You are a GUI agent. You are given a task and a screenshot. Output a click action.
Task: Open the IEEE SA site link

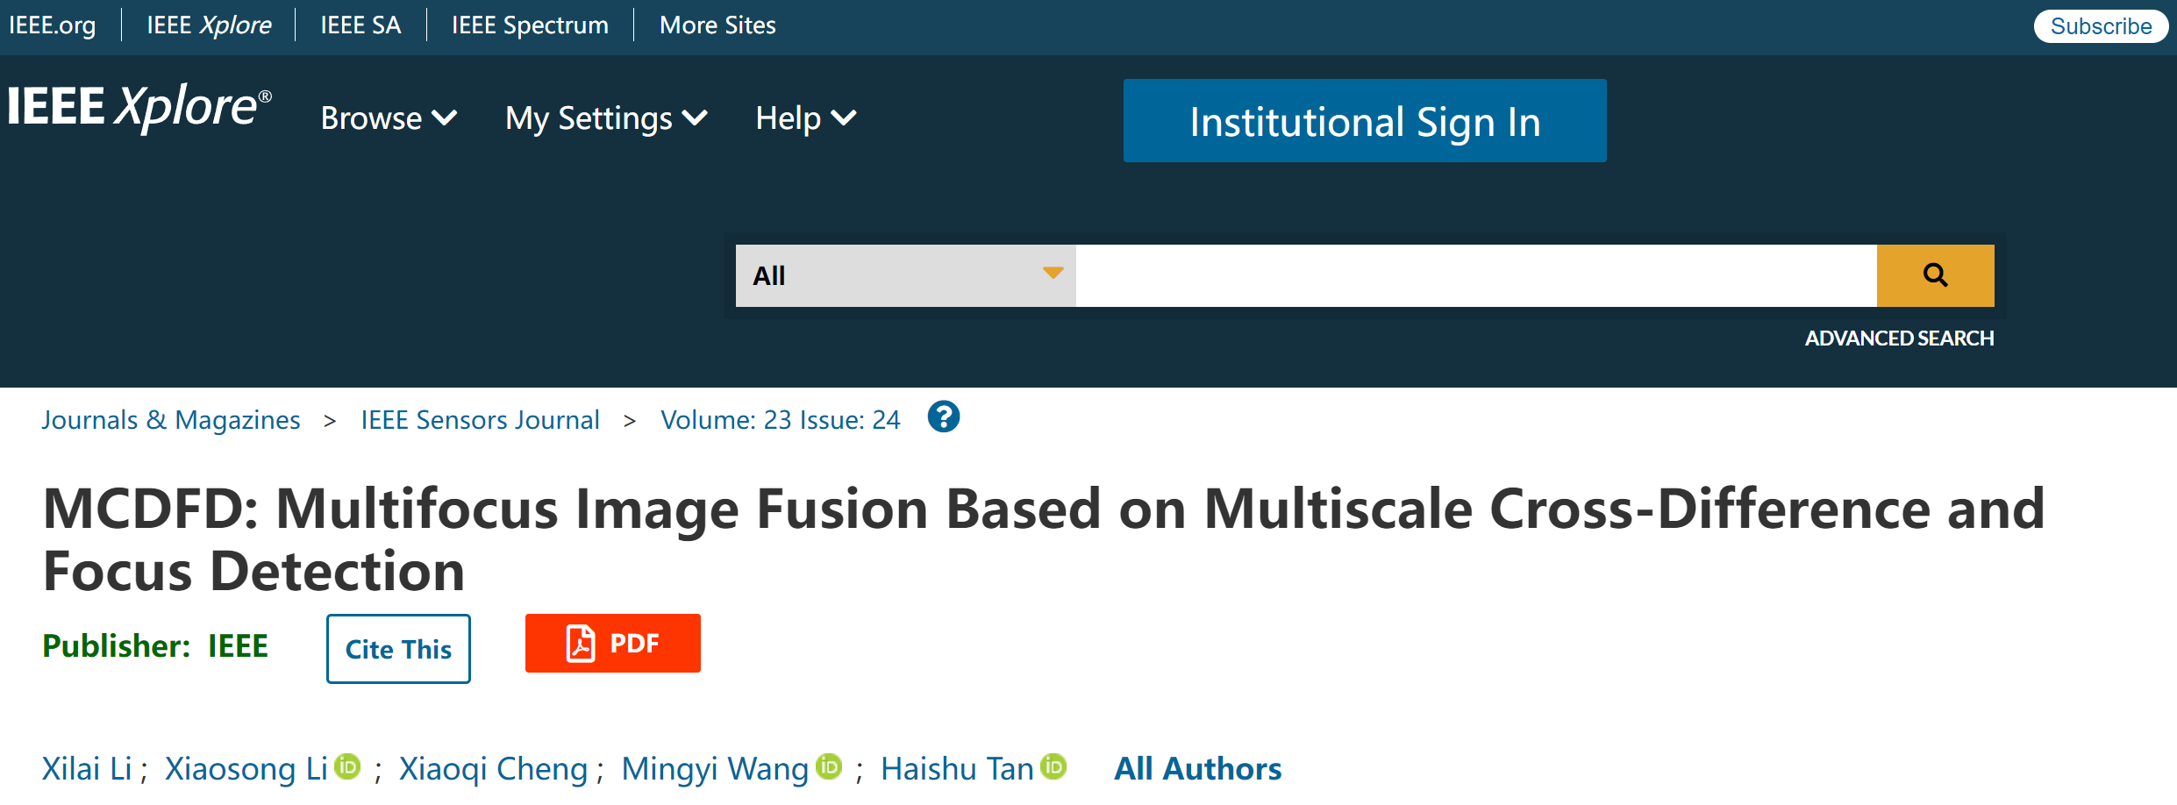pos(360,25)
